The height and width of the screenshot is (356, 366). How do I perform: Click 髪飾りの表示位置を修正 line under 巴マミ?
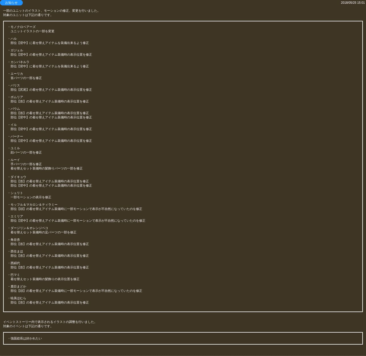coord(45,279)
